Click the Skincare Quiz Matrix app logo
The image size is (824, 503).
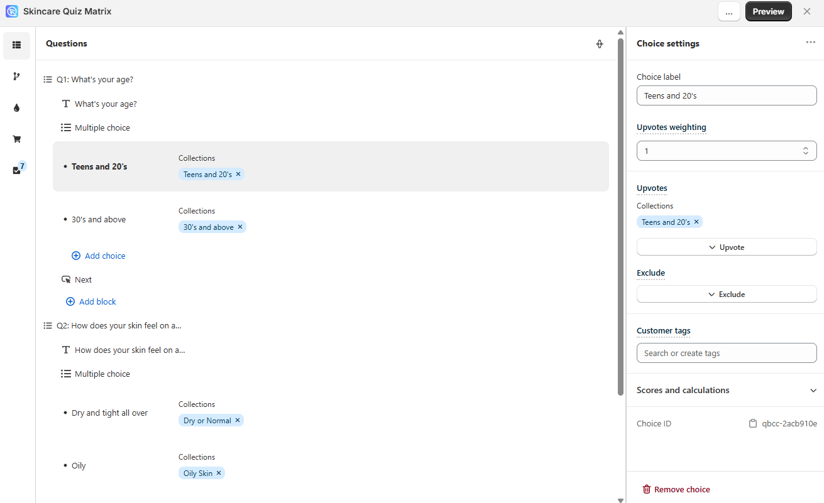pyautogui.click(x=12, y=11)
